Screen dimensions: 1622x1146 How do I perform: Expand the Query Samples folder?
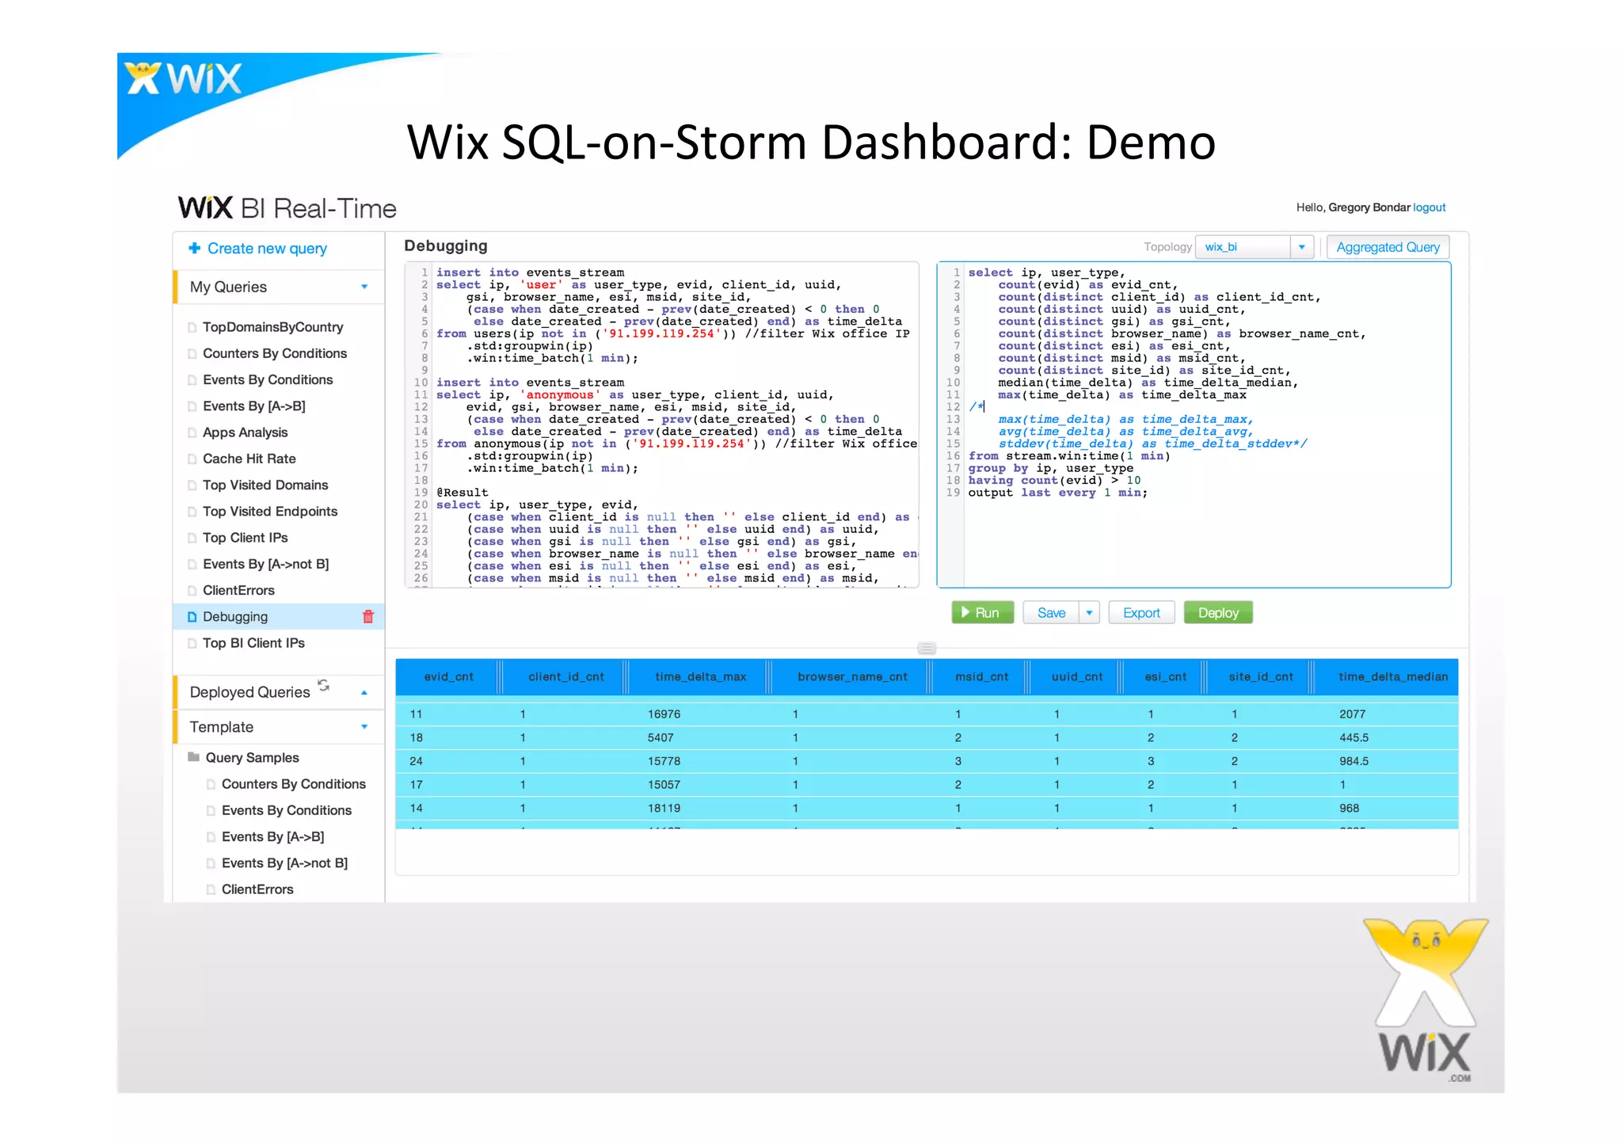coord(252,758)
